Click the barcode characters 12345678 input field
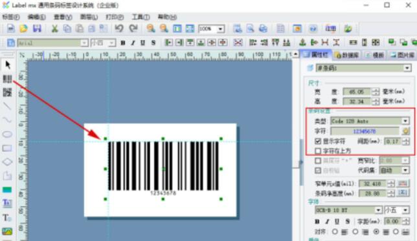The height and width of the screenshot is (241, 417). pyautogui.click(x=365, y=131)
